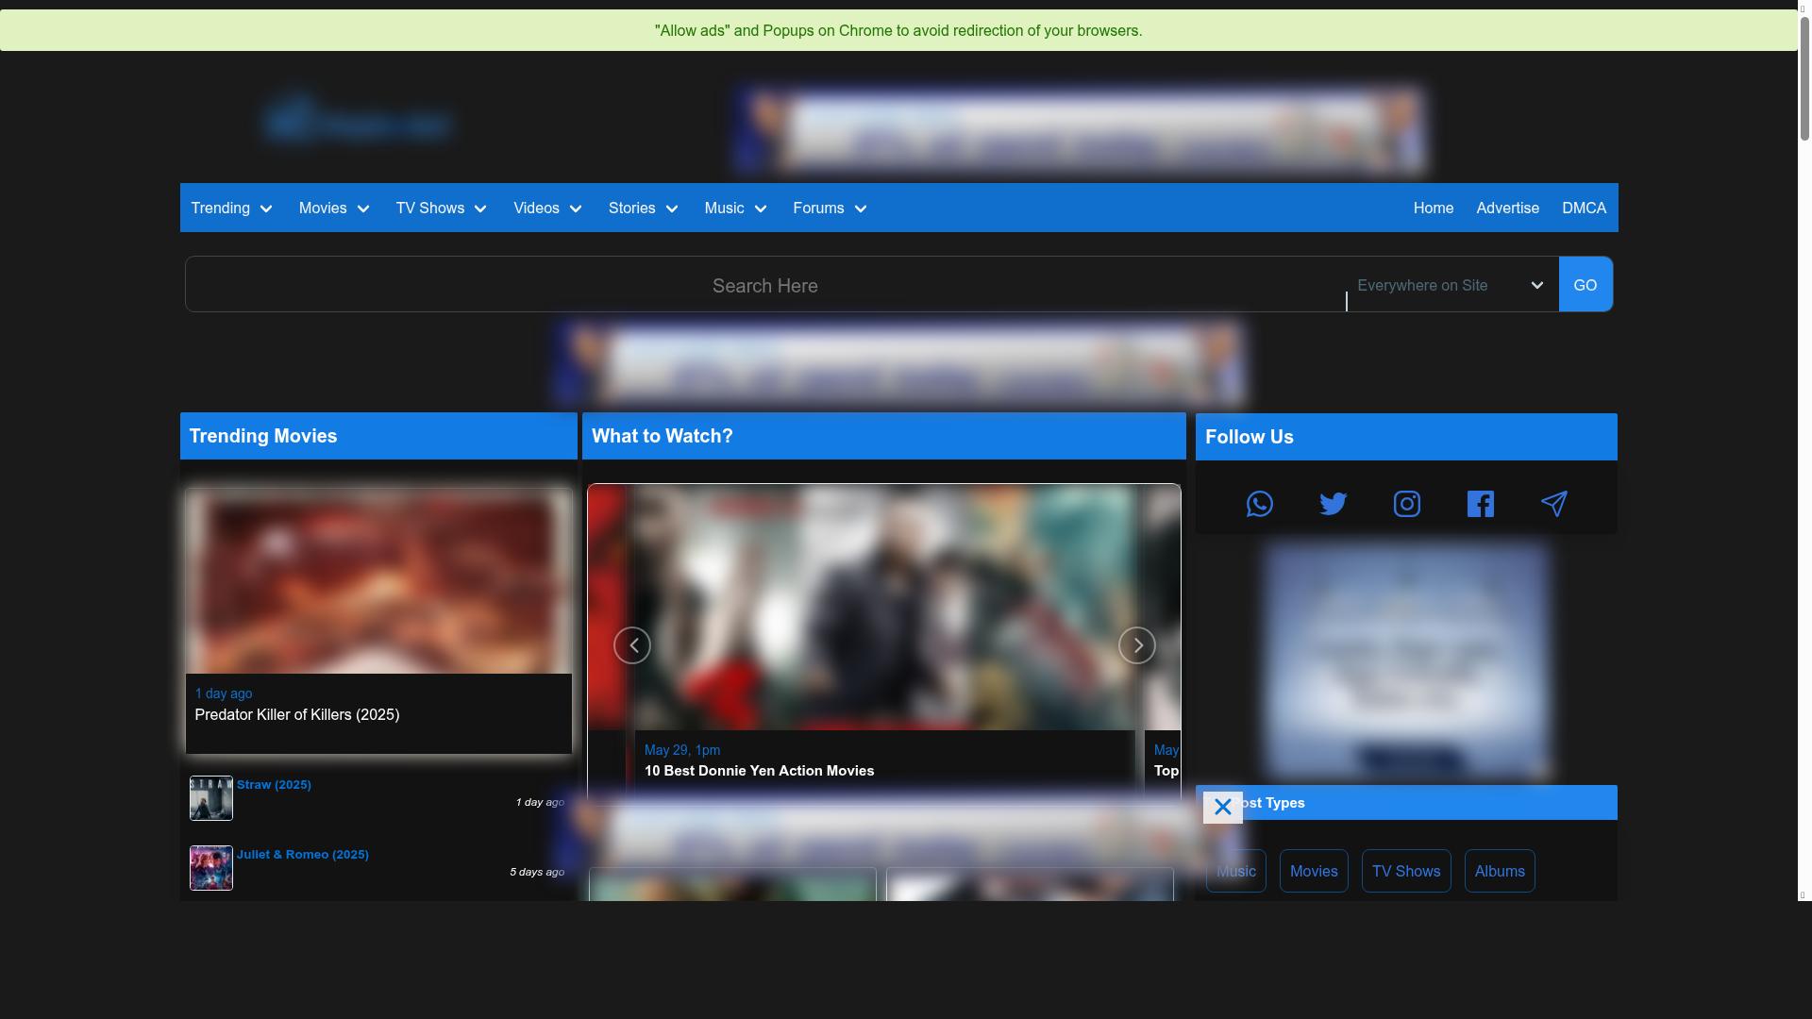Dismiss the Post Types panel
The image size is (1812, 1019).
click(x=1221, y=807)
